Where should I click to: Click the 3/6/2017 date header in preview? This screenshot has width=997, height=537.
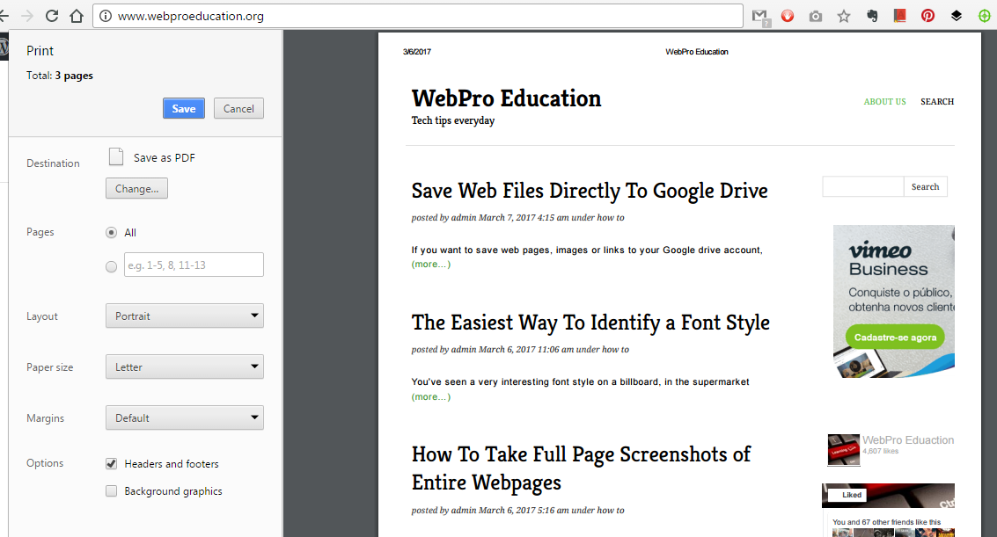coord(416,52)
